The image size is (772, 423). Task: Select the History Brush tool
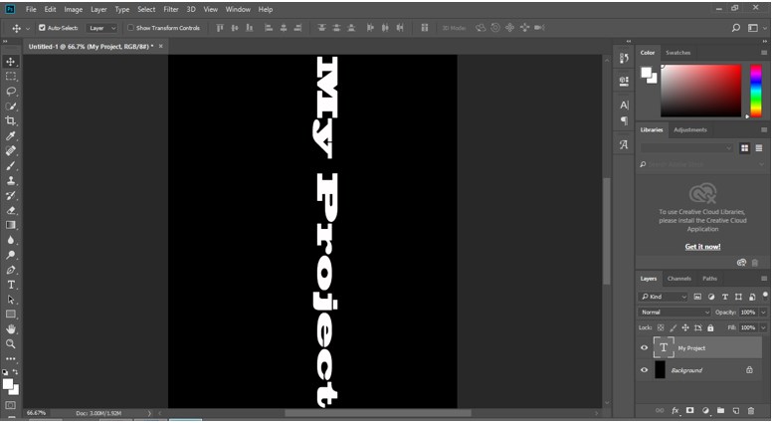tap(10, 195)
